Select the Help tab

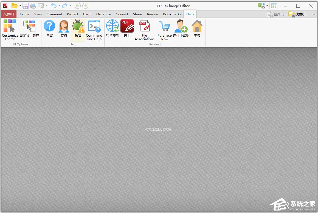[x=190, y=14]
